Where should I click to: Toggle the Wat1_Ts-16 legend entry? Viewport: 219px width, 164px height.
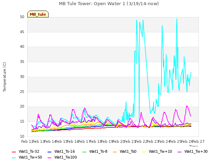pos(61,152)
